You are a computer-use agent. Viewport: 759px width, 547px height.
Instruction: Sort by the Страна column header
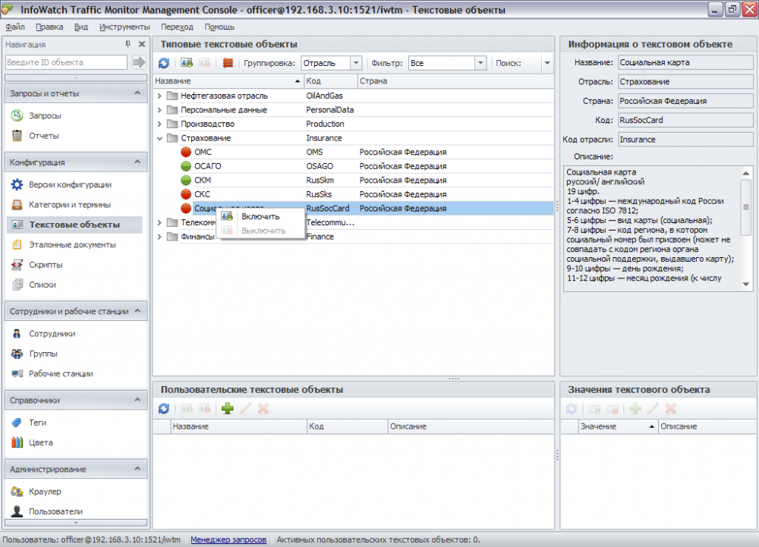point(455,80)
